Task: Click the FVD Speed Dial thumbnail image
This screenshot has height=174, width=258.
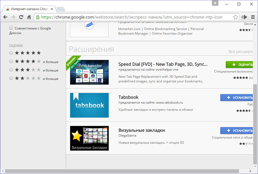Action: [x=89, y=72]
